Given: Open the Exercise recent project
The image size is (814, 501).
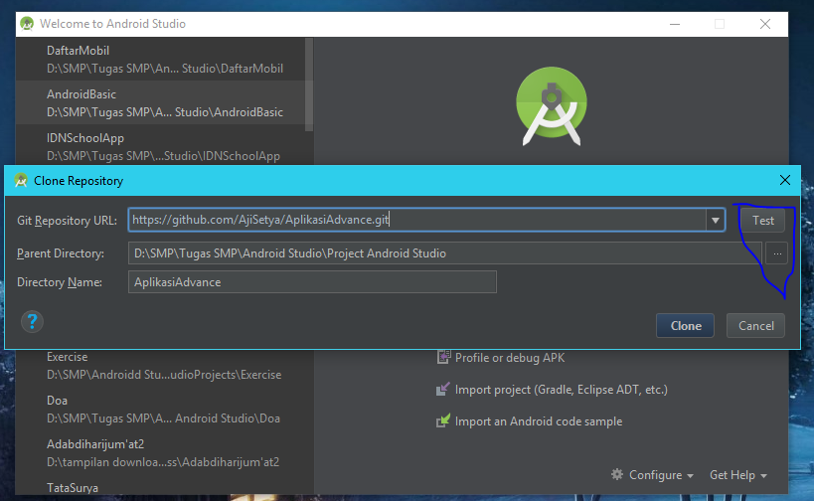Looking at the screenshot, I should (165, 366).
